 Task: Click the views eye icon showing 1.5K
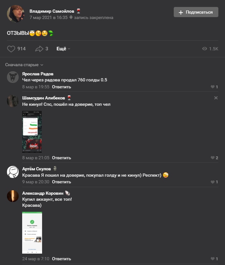(204, 49)
